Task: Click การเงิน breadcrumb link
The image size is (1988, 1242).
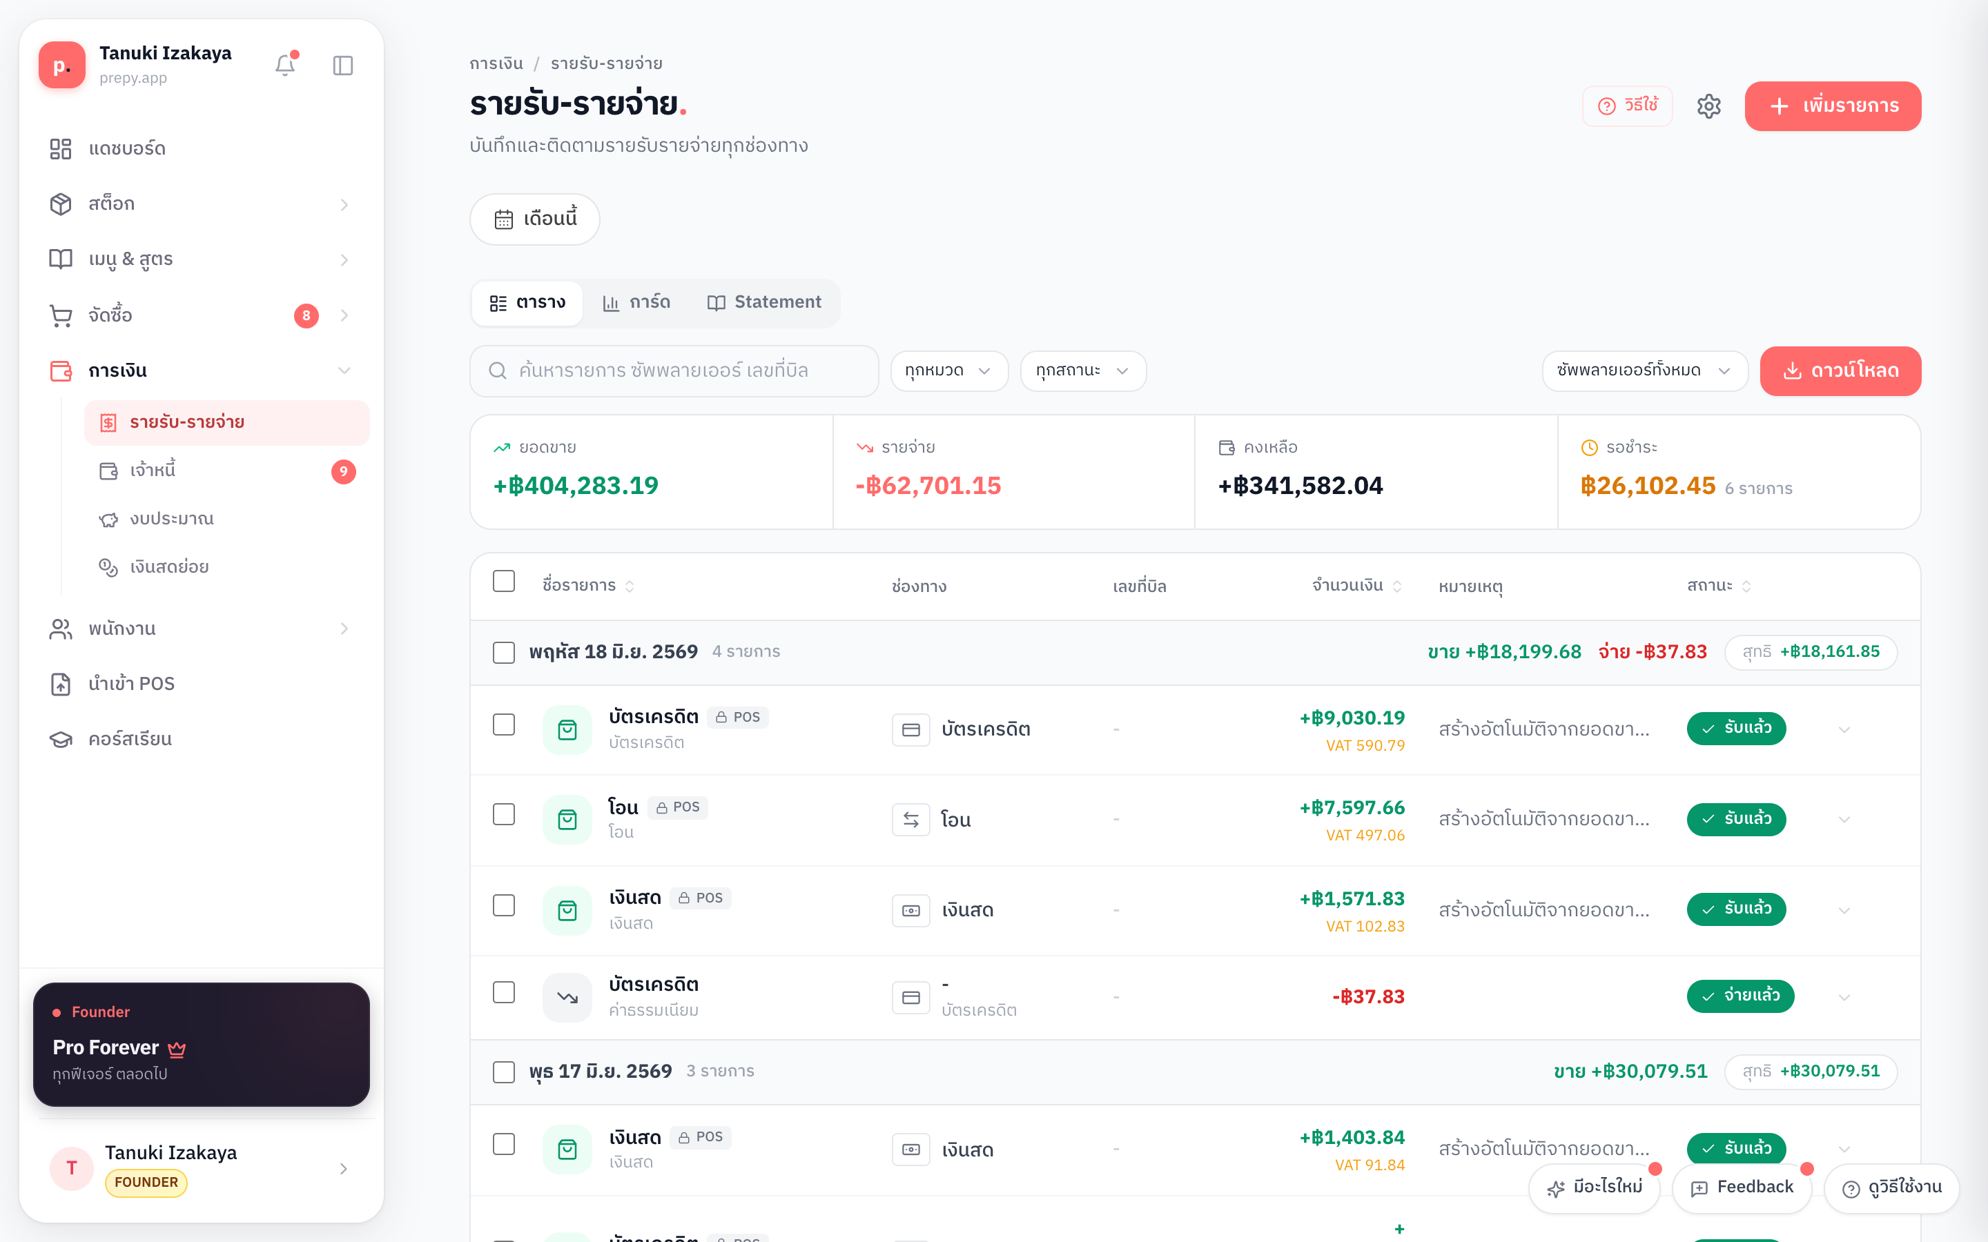Action: pos(496,63)
